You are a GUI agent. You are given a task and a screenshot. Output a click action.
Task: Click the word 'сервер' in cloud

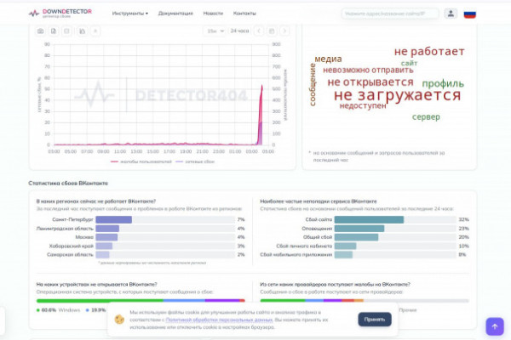pyautogui.click(x=426, y=116)
